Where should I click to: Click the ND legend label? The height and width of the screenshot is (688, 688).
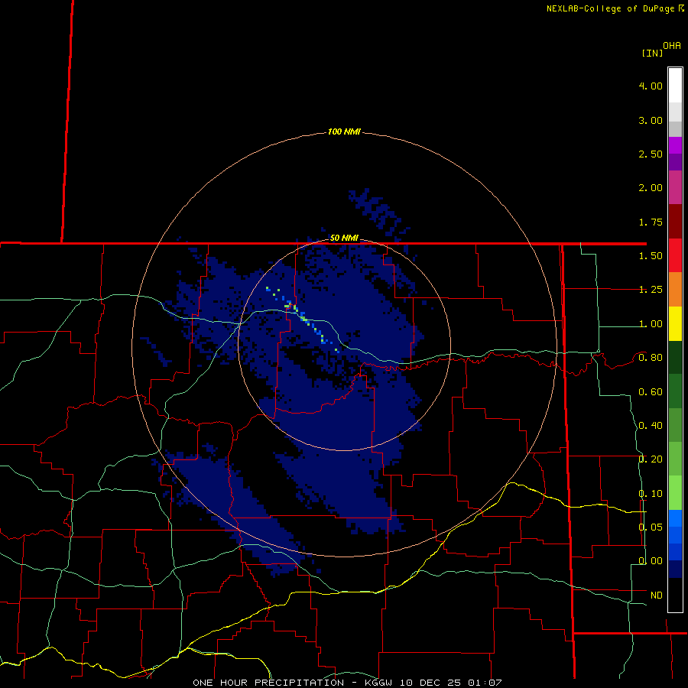[x=657, y=596]
